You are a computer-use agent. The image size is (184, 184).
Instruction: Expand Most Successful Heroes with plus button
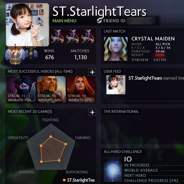(x=92, y=72)
